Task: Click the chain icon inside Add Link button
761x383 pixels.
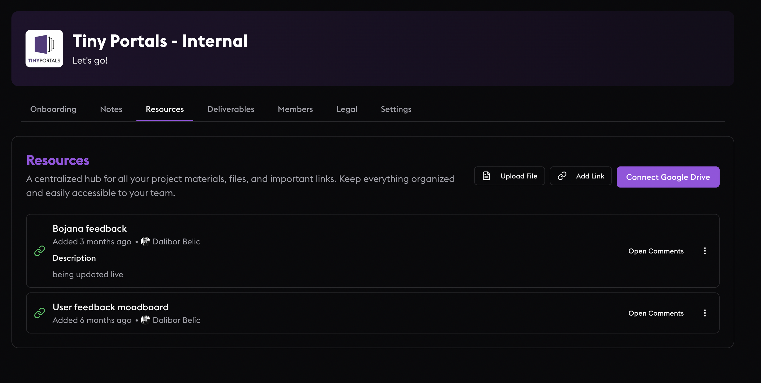Action: pos(562,176)
